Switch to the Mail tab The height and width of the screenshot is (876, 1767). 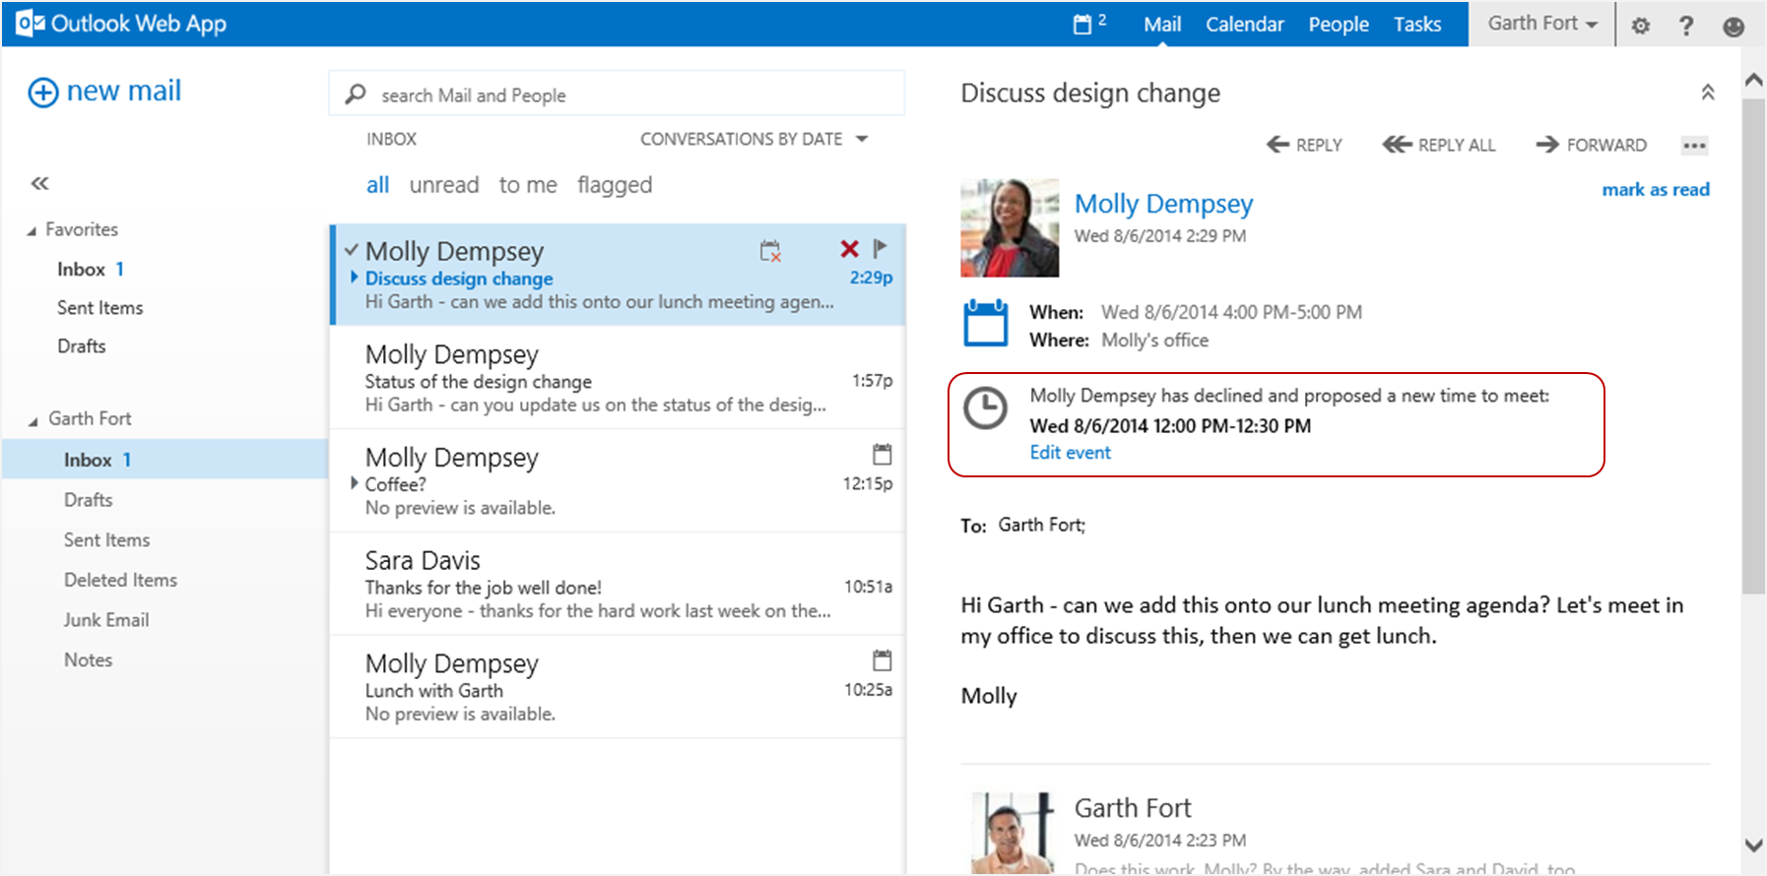tap(1162, 24)
